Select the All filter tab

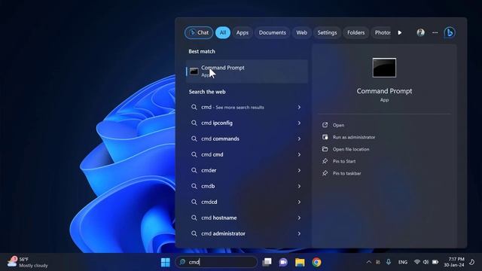[x=223, y=32]
